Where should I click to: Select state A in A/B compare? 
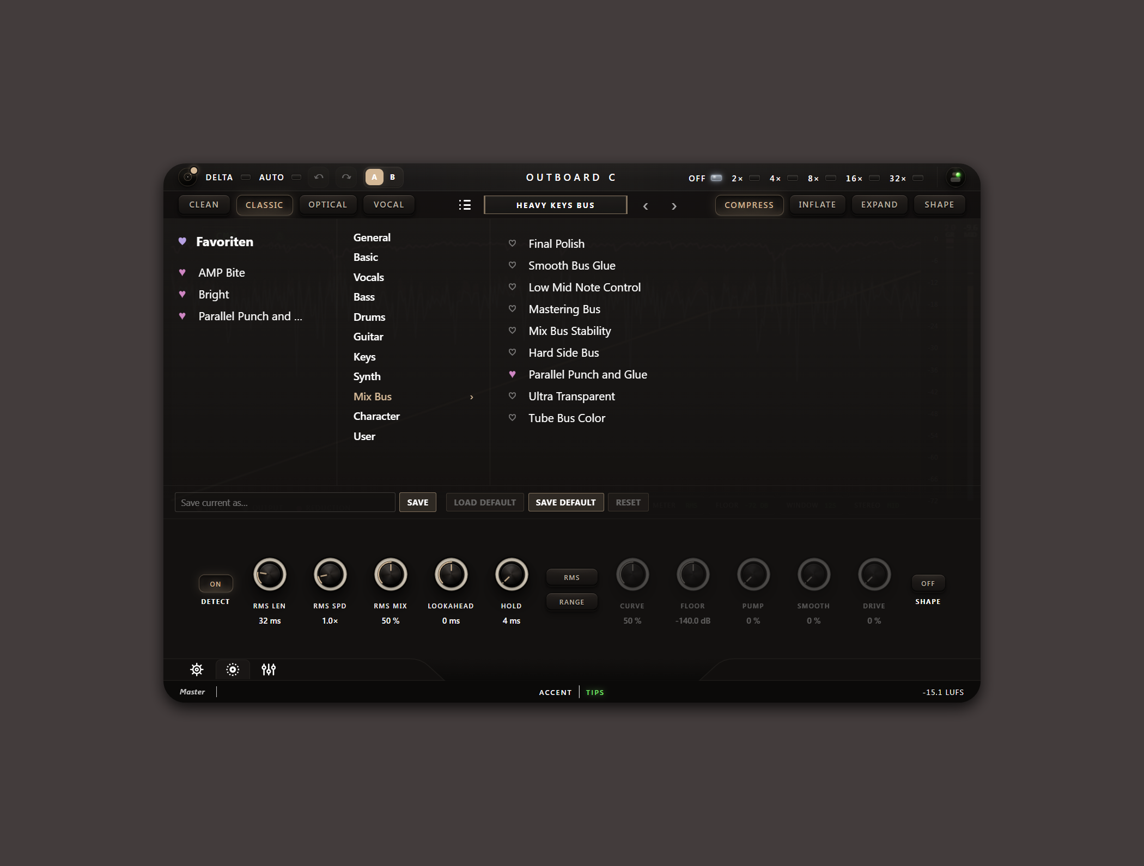[374, 177]
